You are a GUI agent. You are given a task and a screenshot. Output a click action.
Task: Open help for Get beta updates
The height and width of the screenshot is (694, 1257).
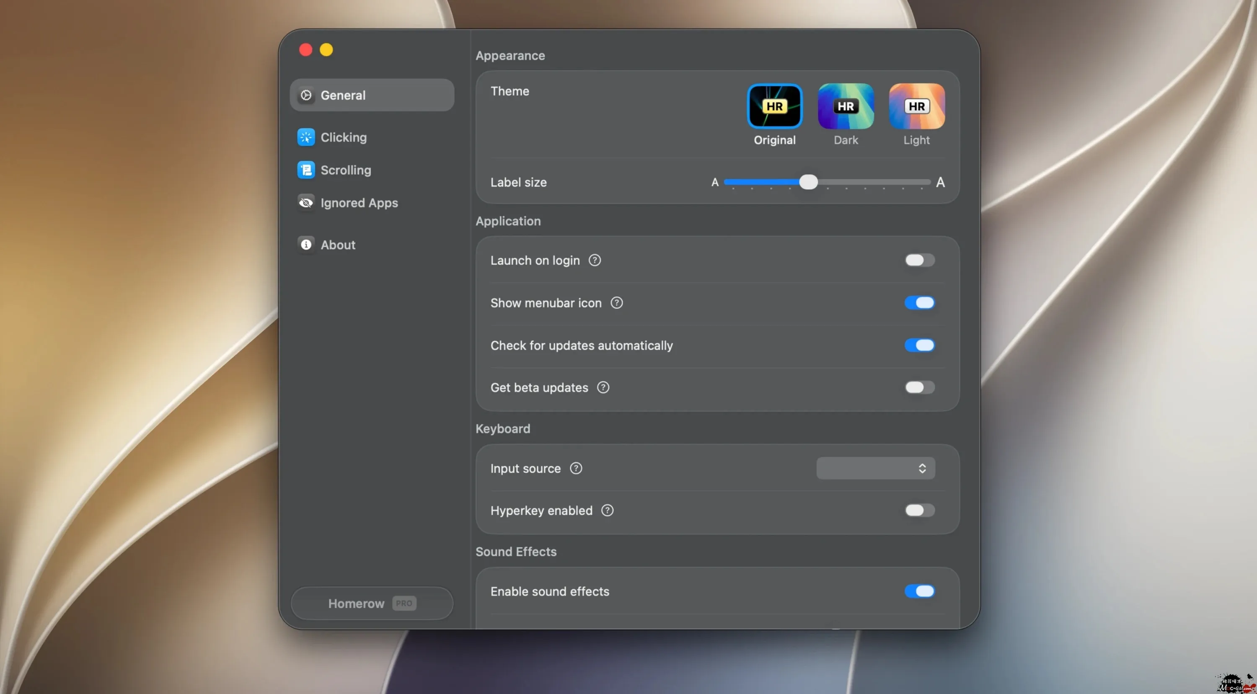603,388
